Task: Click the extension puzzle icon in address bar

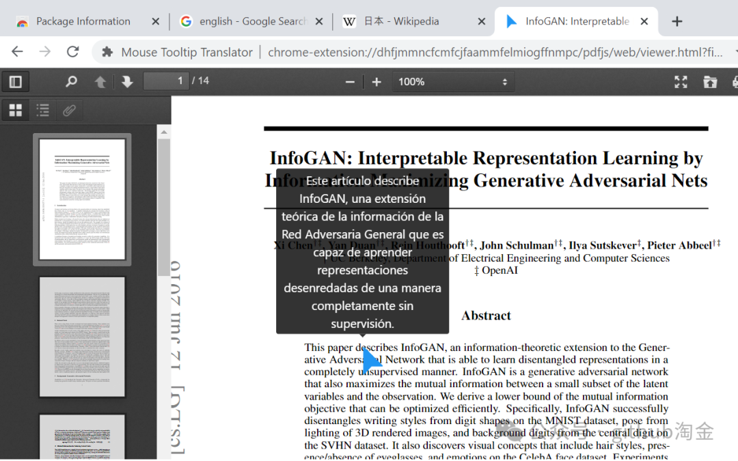Action: (107, 52)
